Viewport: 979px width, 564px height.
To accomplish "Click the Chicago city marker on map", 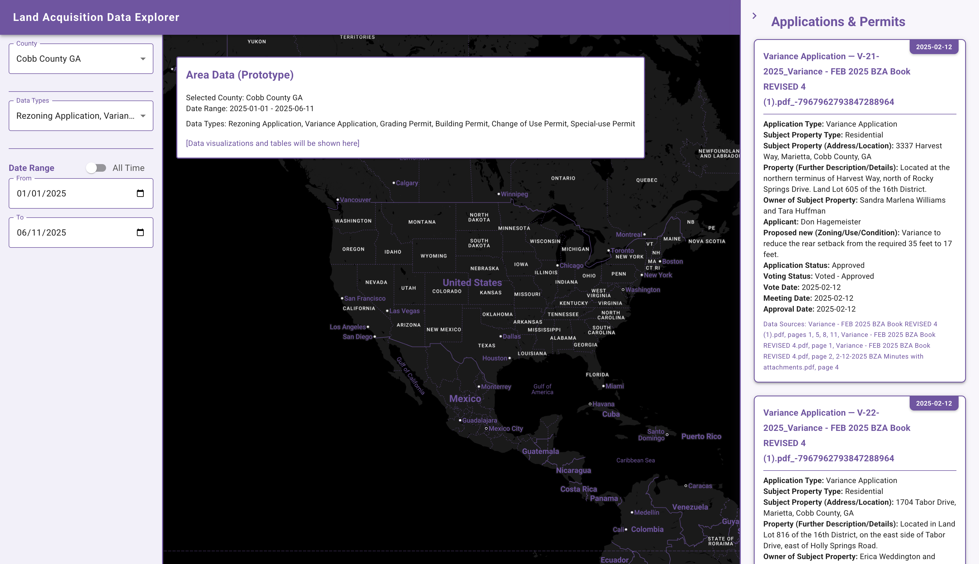I will click(557, 265).
